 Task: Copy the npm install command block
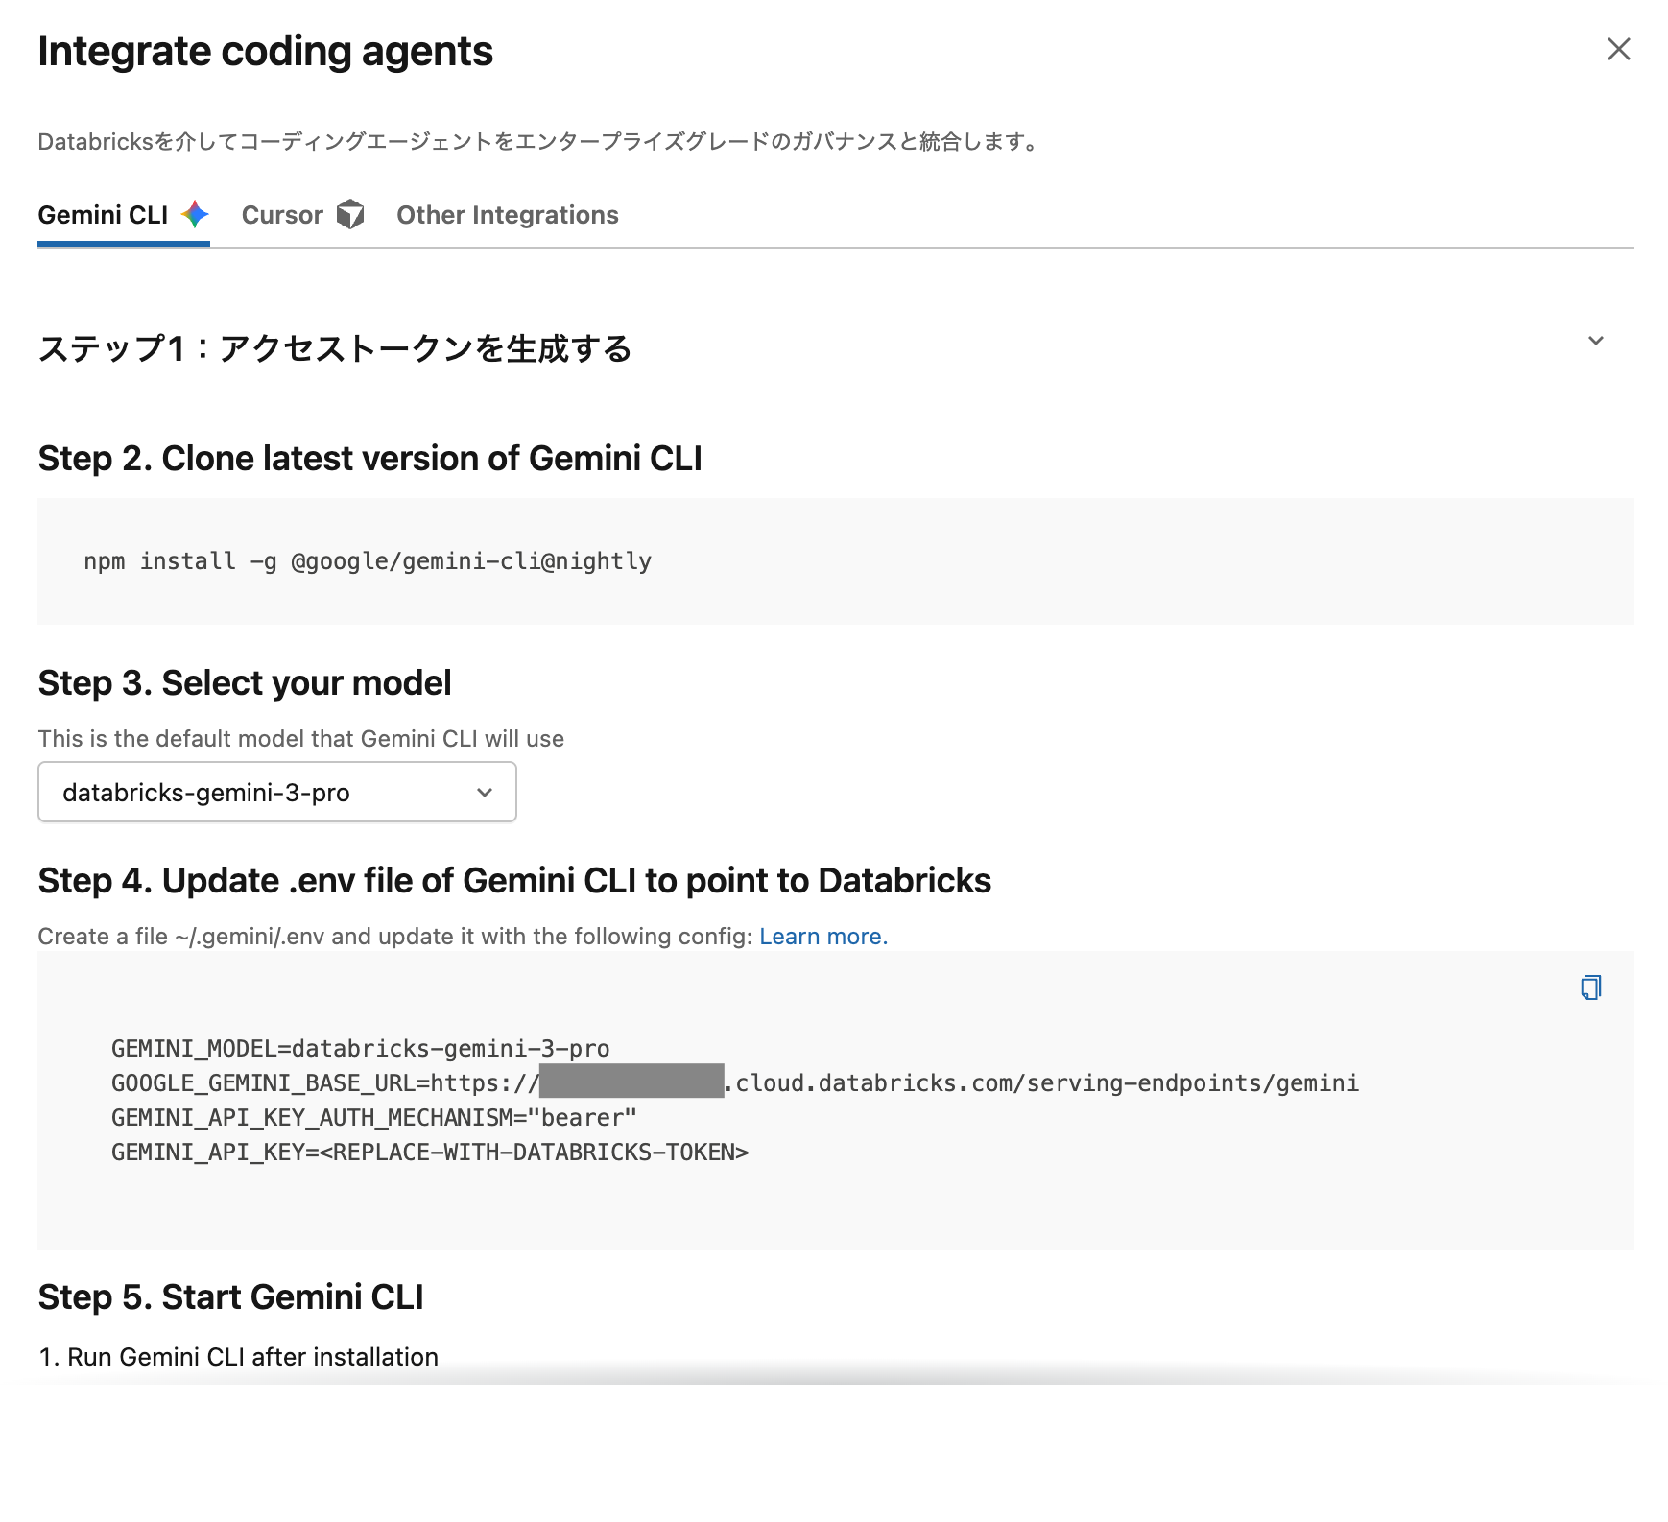pyautogui.click(x=368, y=561)
